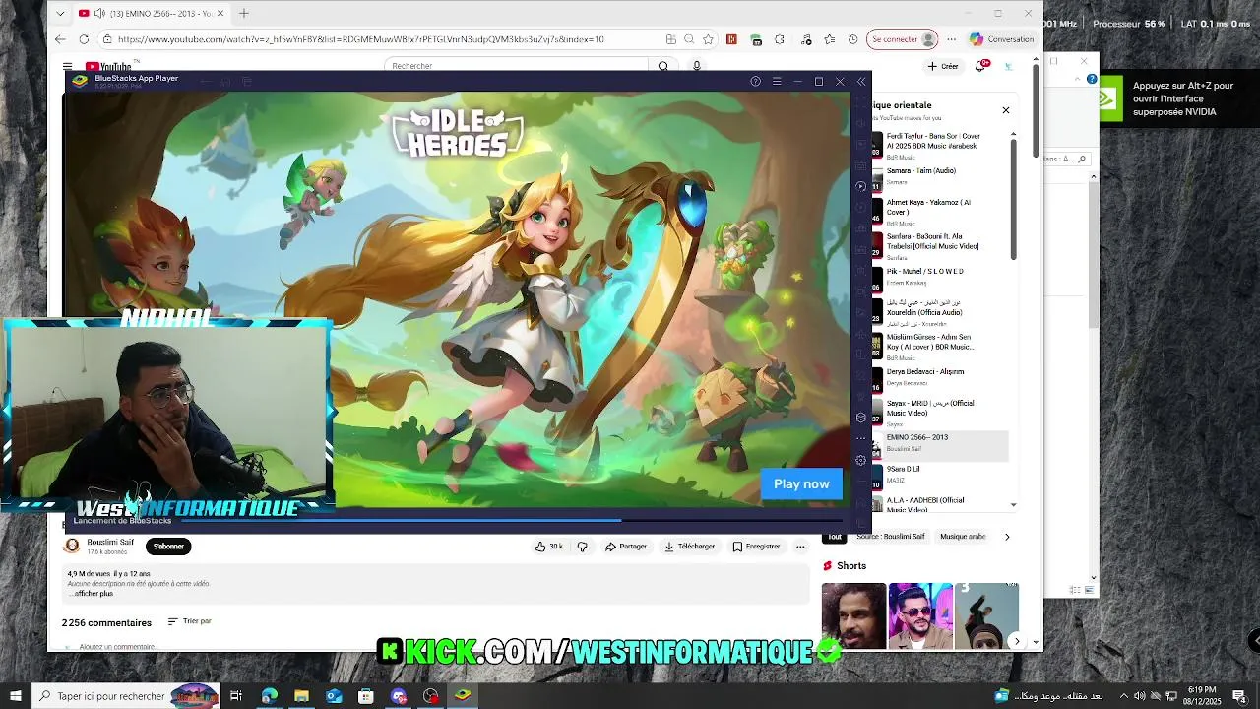The height and width of the screenshot is (709, 1260).
Task: Expand description with ...afficher plus
Action: [x=91, y=594]
